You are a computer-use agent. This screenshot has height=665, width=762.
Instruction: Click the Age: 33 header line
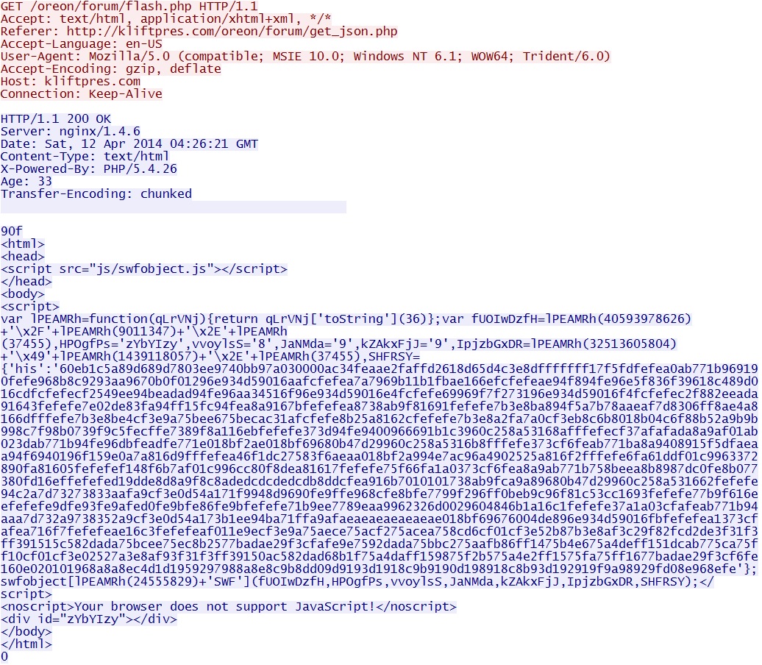[x=26, y=182]
